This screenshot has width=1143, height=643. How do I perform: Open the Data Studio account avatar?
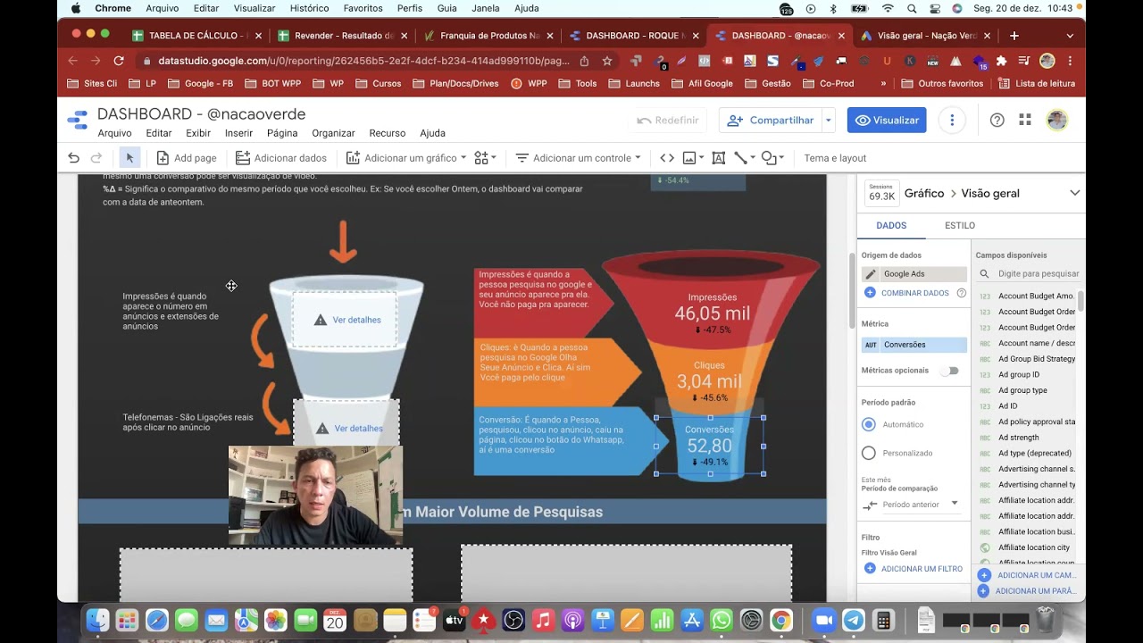1057,120
